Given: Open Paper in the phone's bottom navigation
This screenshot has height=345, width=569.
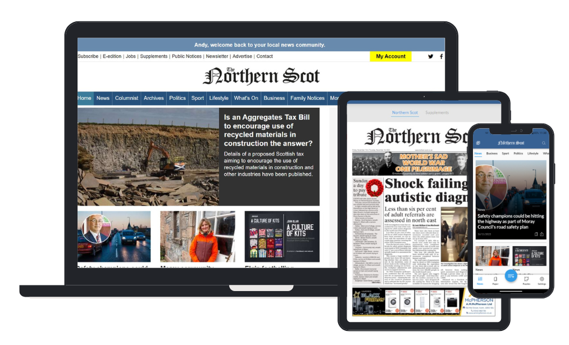Looking at the screenshot, I should pyautogui.click(x=495, y=281).
